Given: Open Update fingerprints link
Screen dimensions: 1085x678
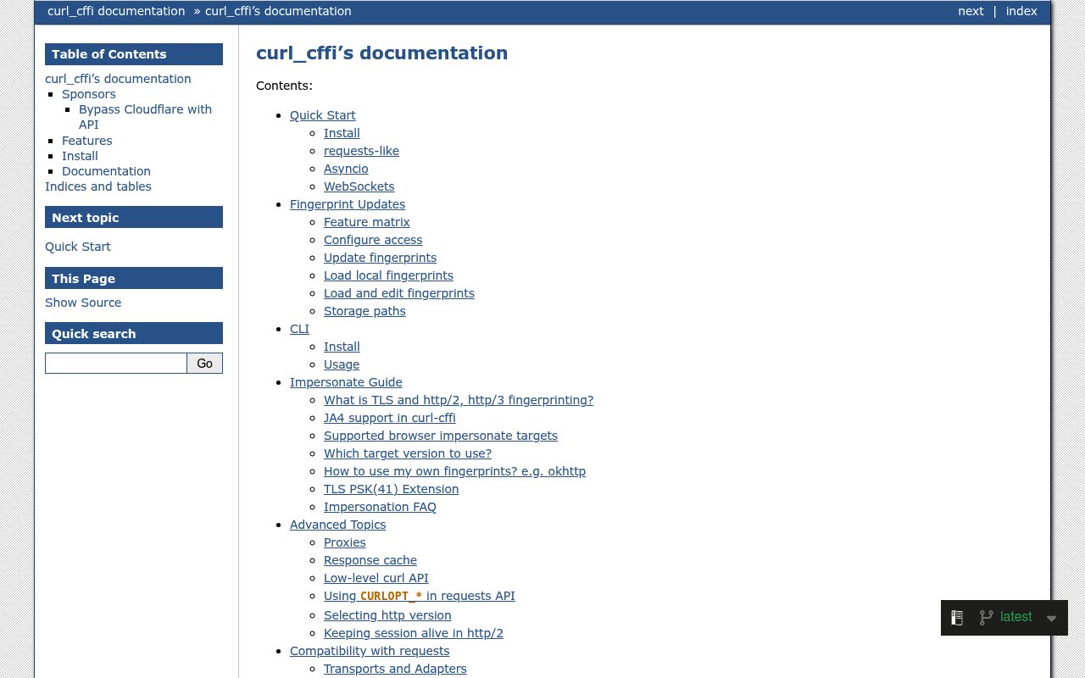Looking at the screenshot, I should [381, 258].
